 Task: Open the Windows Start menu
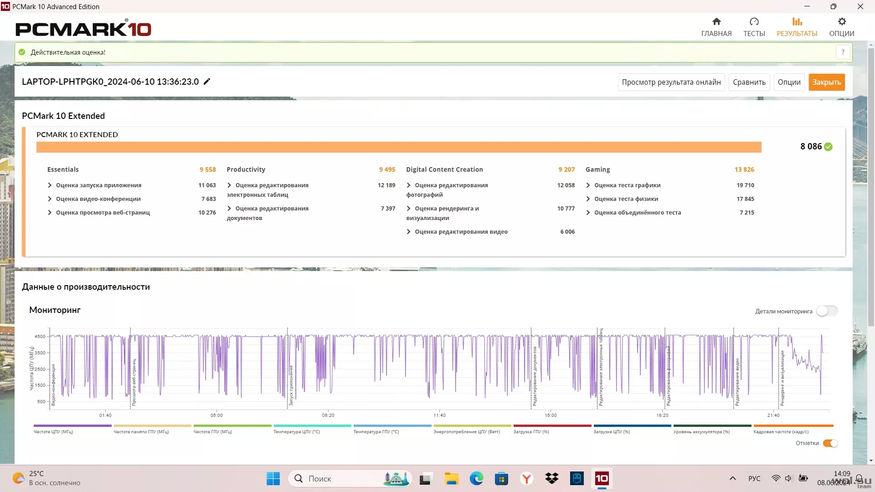pyautogui.click(x=273, y=478)
